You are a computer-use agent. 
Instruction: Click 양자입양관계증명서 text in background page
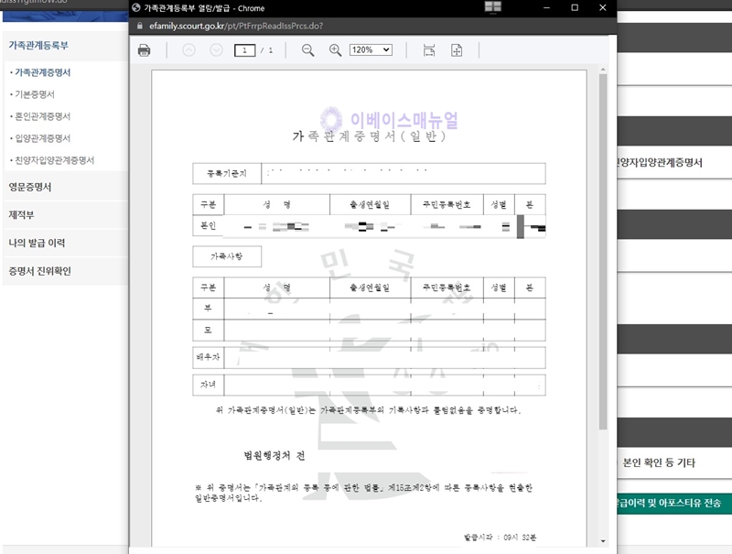(660, 163)
